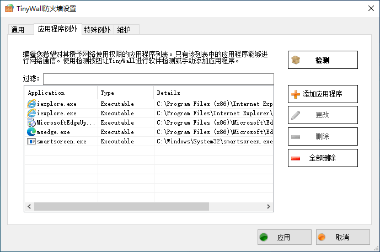Focus the 过滤 filter input field
The height and width of the screenshot is (252, 380).
[158, 79]
